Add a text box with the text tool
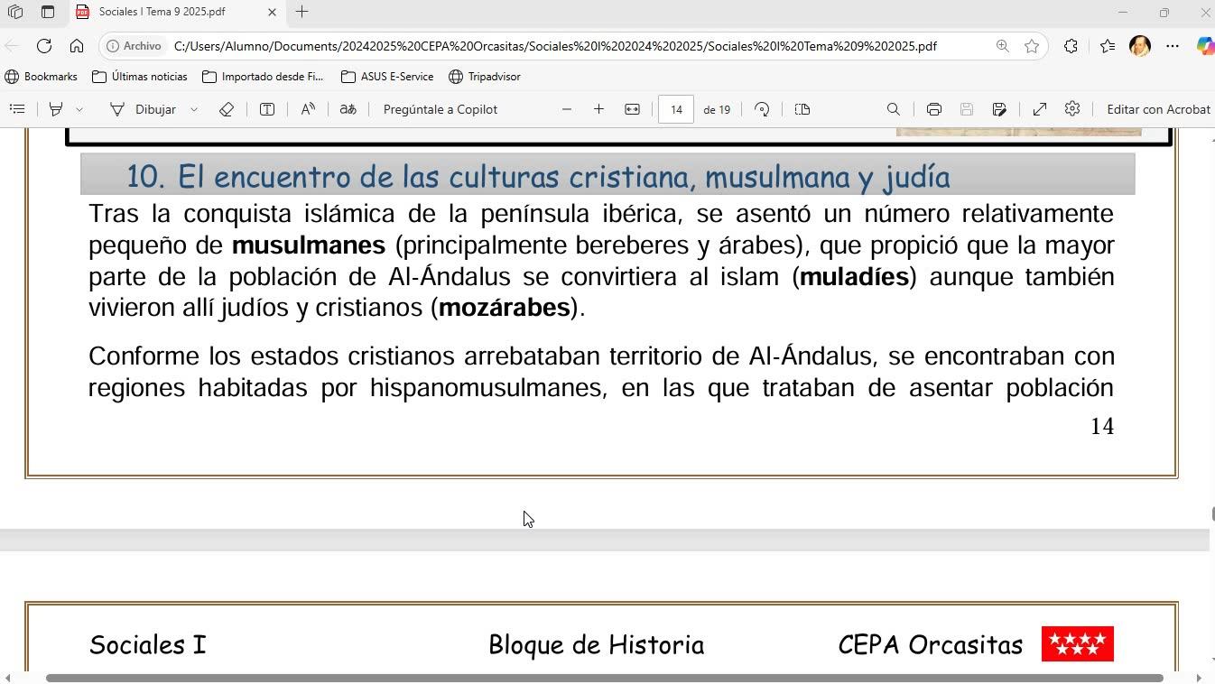1215x684 pixels. point(267,109)
